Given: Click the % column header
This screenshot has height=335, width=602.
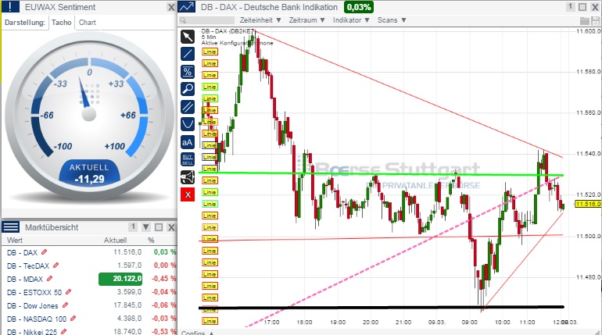Looking at the screenshot, I should click(151, 241).
